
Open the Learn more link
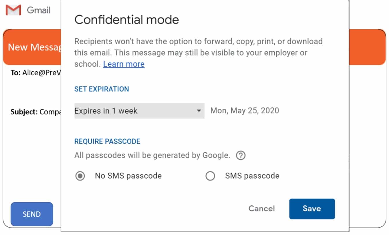click(124, 64)
